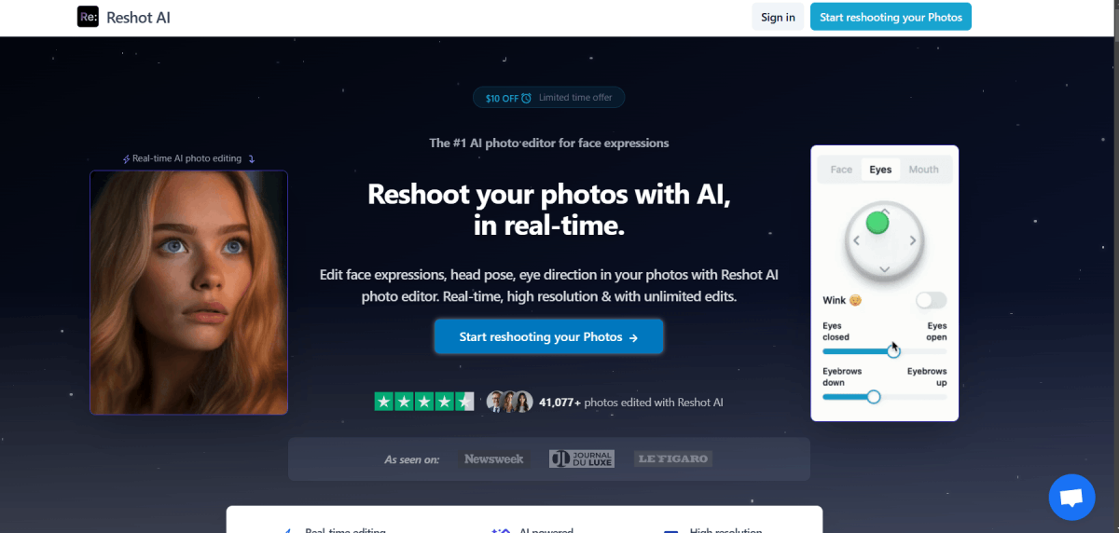Click the user avatars group
The image size is (1119, 533).
pyautogui.click(x=510, y=402)
